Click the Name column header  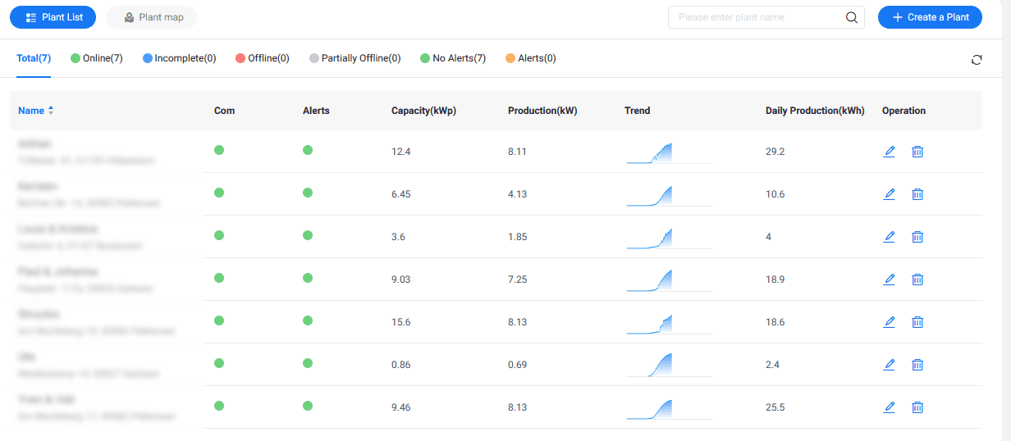31,111
